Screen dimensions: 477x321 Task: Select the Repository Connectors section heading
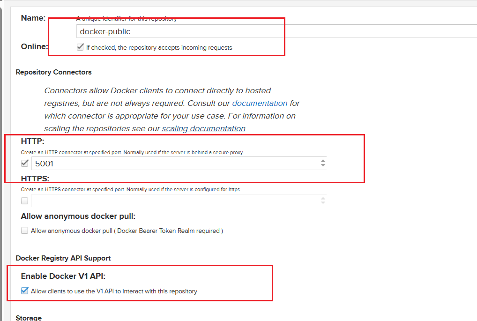tap(53, 72)
